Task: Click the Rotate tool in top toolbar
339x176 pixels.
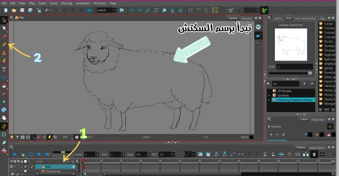Action: point(140,10)
